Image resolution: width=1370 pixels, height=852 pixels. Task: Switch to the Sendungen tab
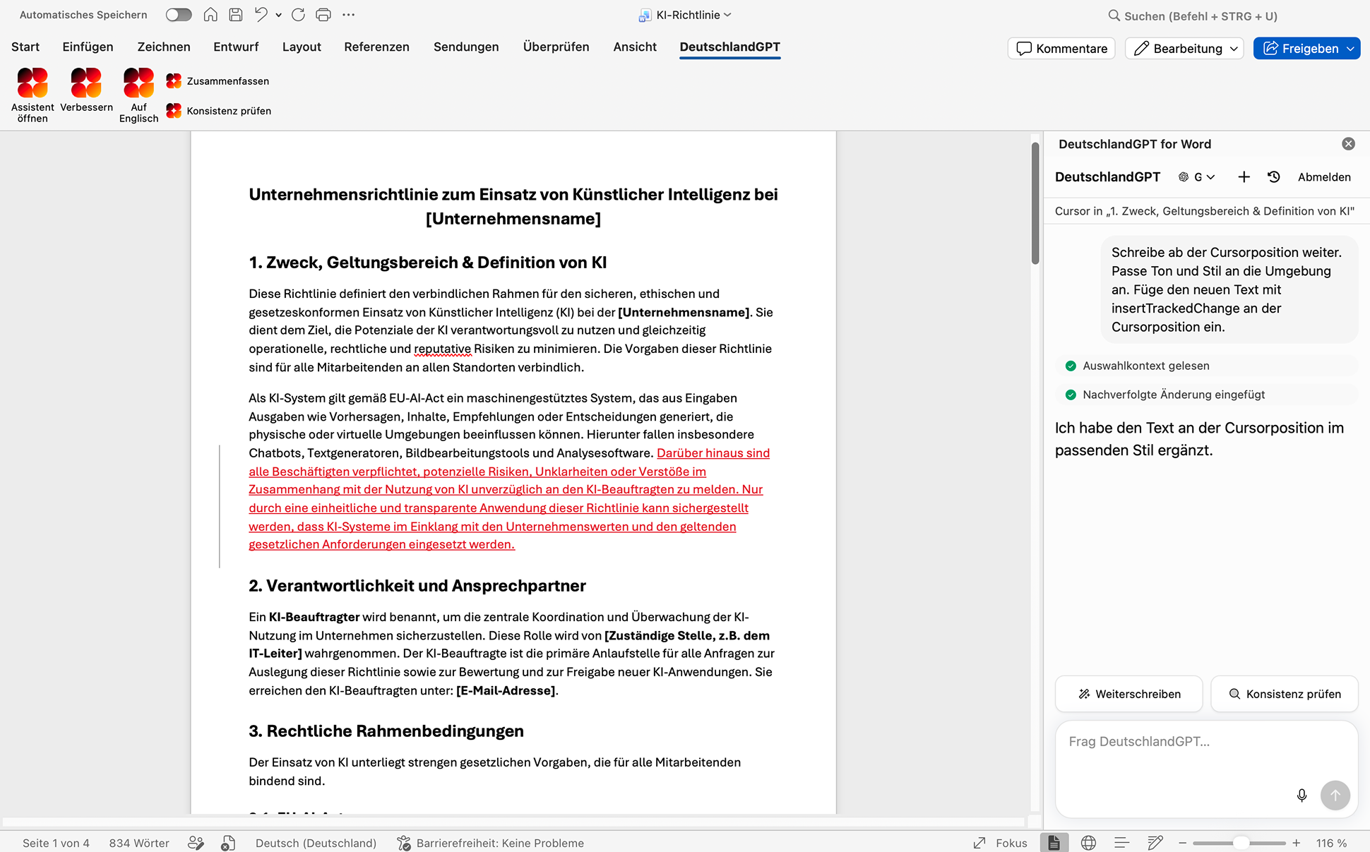(466, 47)
